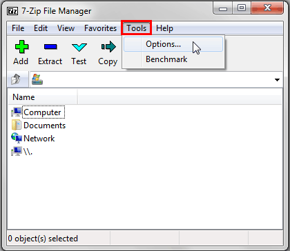Click the Documents folder icon
Viewport: 290px width, 251px height.
click(x=17, y=125)
